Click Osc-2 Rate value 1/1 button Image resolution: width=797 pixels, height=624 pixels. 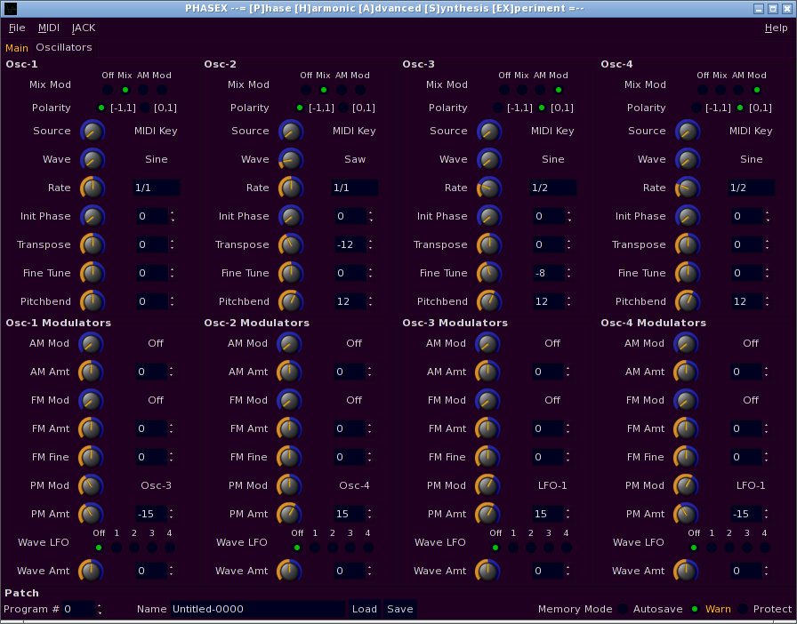pos(355,188)
